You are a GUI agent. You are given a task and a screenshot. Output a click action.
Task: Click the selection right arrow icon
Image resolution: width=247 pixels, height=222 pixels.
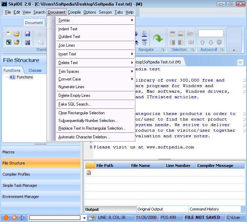190,42
